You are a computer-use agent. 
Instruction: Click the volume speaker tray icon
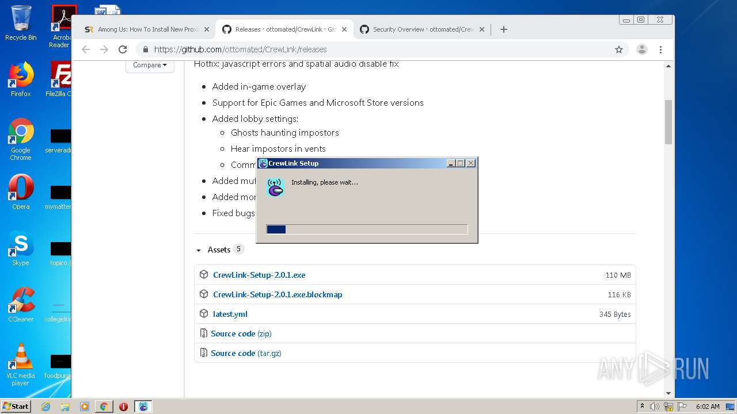(655, 407)
